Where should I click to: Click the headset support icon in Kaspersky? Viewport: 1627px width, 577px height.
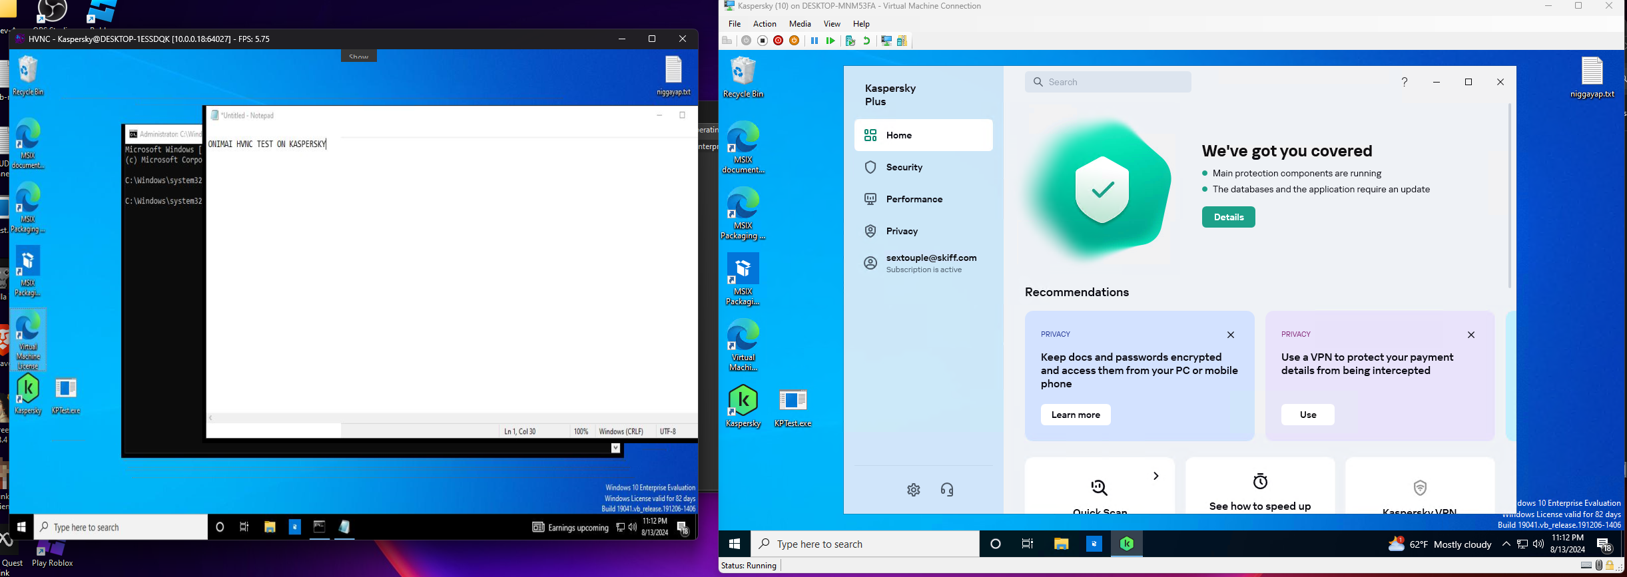coord(947,490)
